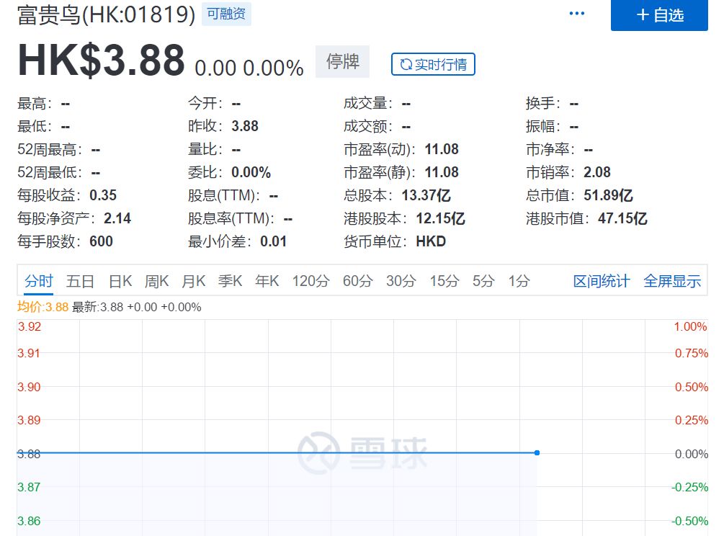724x536 pixels.
Task: Click the 最新:3.88 label above chart
Action: [98, 307]
